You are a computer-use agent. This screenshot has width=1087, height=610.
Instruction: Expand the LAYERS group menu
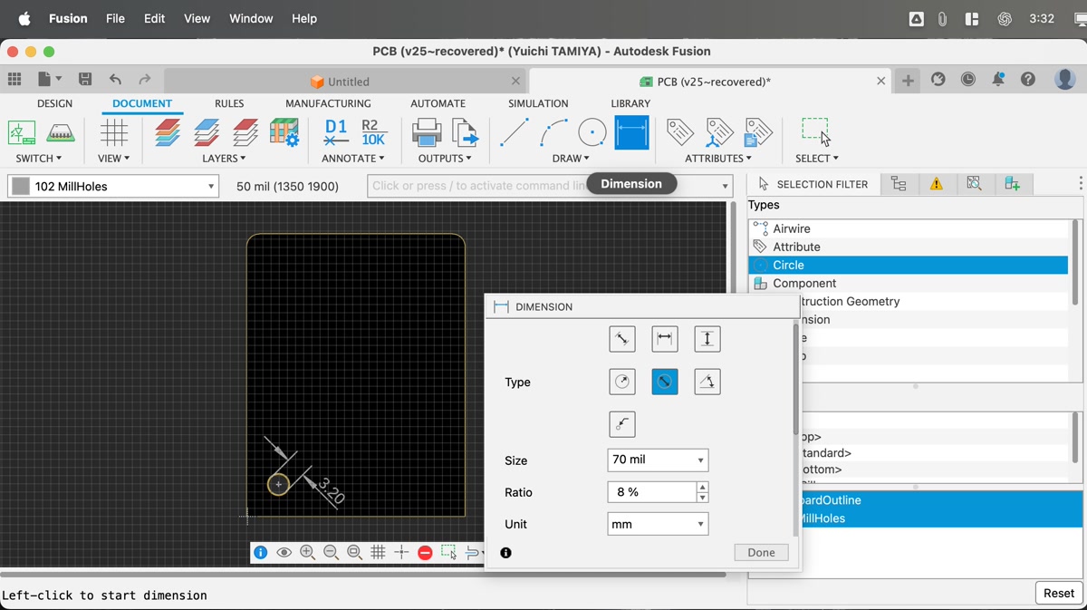point(225,159)
